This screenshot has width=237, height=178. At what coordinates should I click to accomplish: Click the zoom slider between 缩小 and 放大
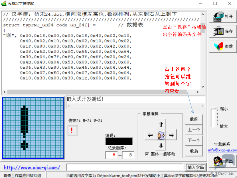coord(213,117)
